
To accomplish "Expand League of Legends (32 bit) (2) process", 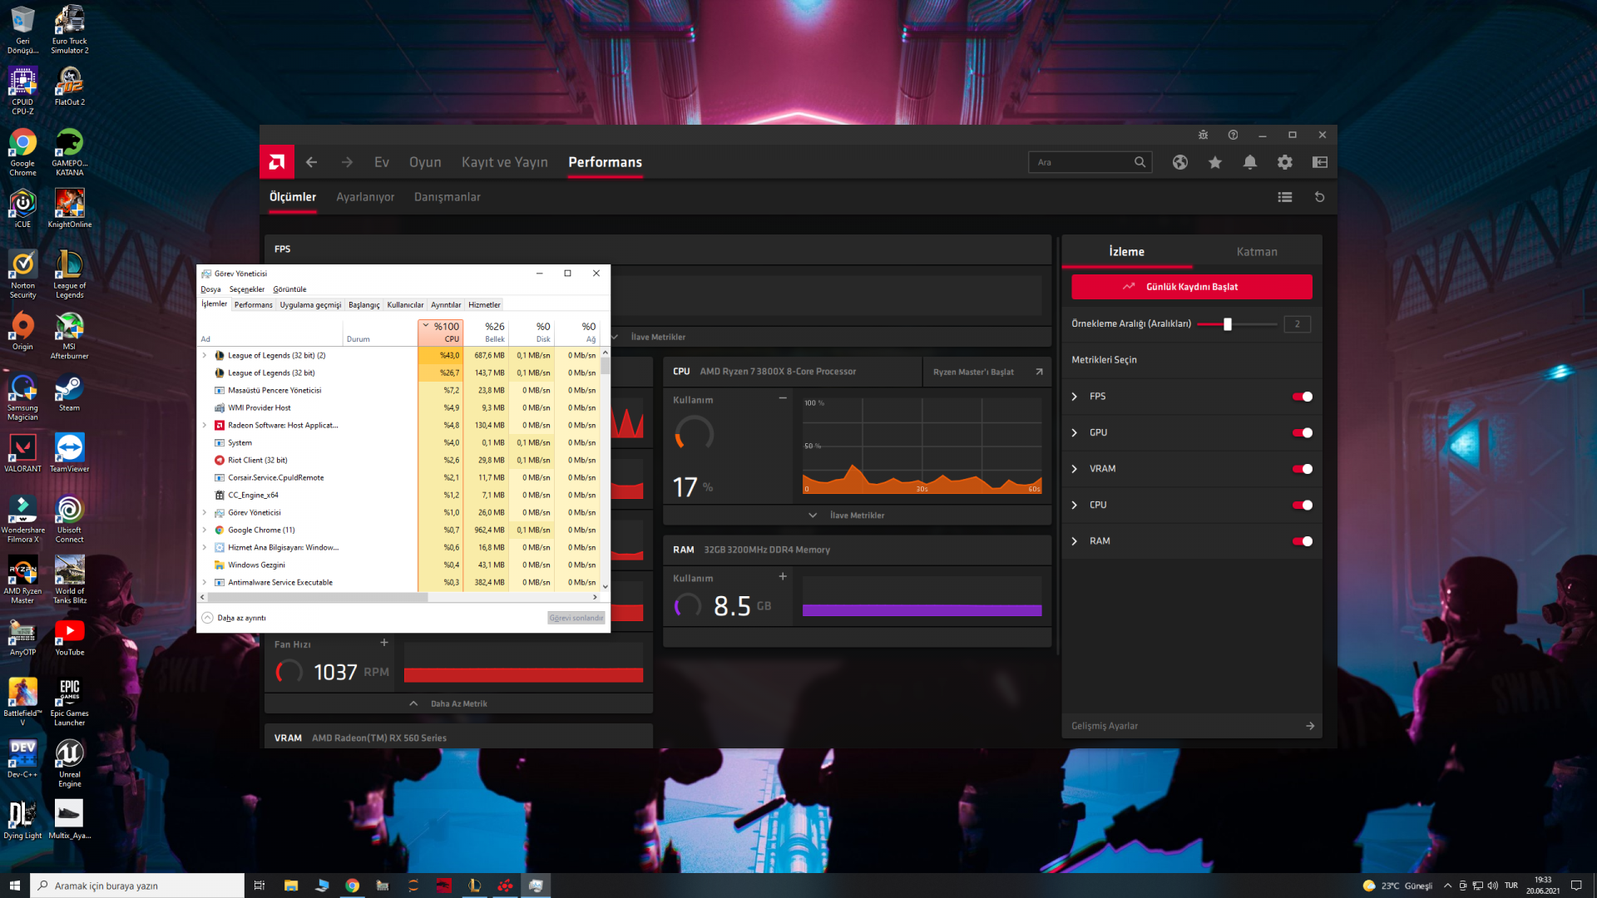I will click(x=205, y=355).
